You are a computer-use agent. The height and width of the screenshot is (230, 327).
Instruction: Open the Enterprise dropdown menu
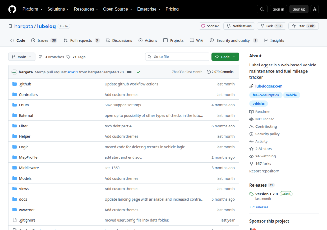[149, 9]
